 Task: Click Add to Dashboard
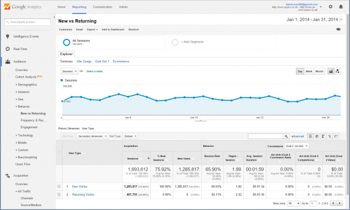[113, 29]
